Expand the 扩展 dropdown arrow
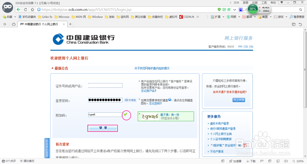This screenshot has width=307, height=164. (x=223, y=17)
